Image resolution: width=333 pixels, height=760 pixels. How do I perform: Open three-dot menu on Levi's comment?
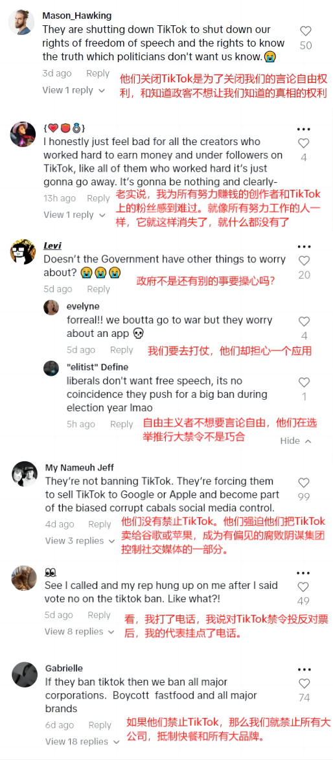click(x=304, y=247)
